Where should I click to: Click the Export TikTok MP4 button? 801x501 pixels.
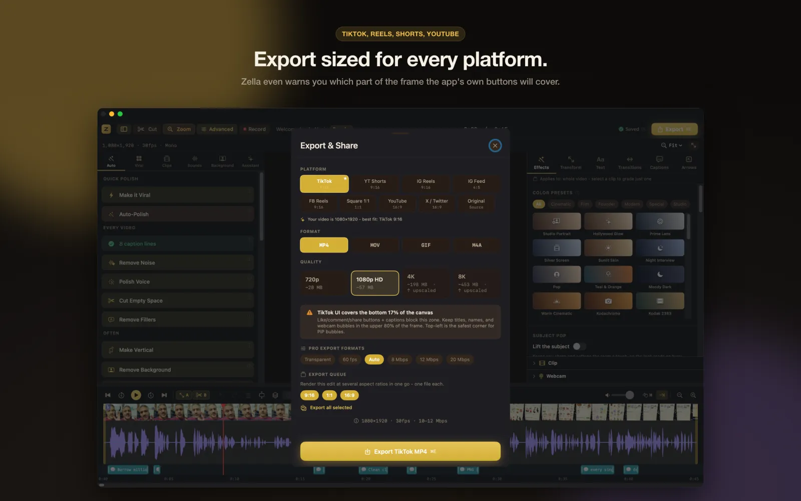click(x=400, y=451)
